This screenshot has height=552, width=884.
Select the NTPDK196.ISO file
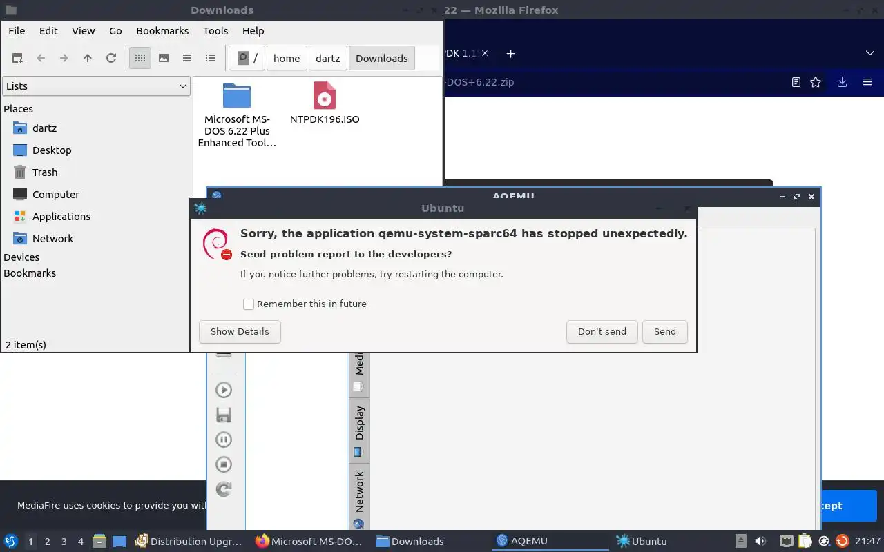click(325, 103)
